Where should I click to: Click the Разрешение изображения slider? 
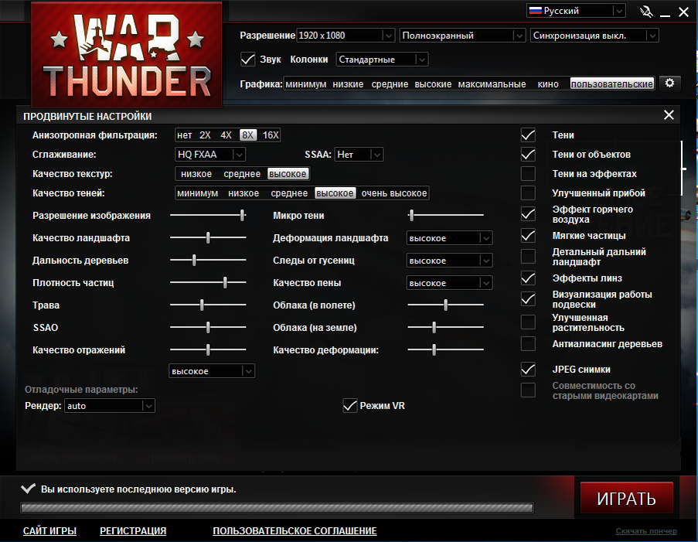click(208, 215)
